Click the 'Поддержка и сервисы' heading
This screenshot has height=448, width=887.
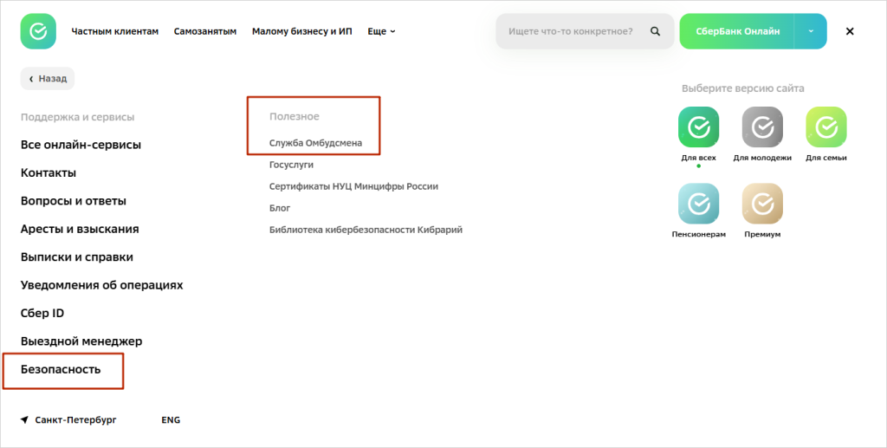tap(77, 117)
